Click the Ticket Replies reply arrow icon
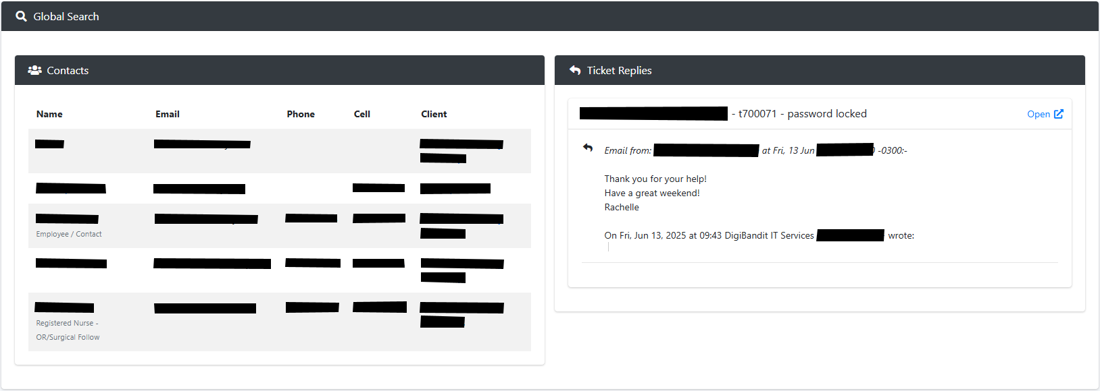Viewport: 1100px width, 391px height. (575, 70)
